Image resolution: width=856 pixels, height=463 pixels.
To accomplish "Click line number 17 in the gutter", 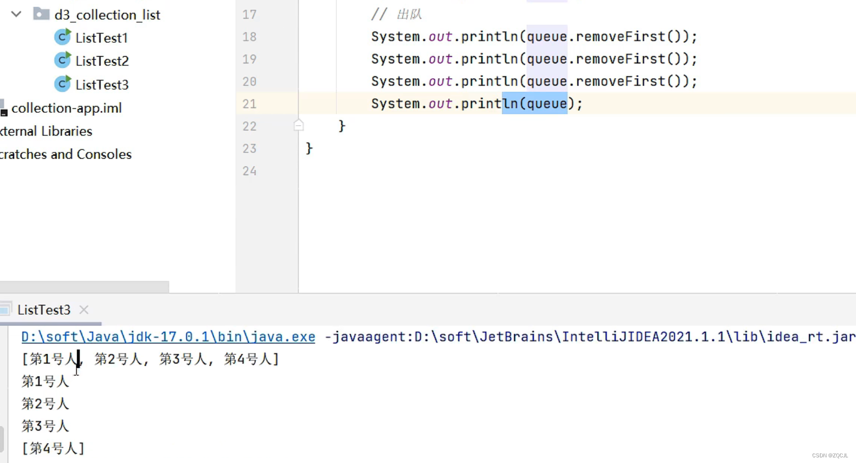I will point(249,14).
